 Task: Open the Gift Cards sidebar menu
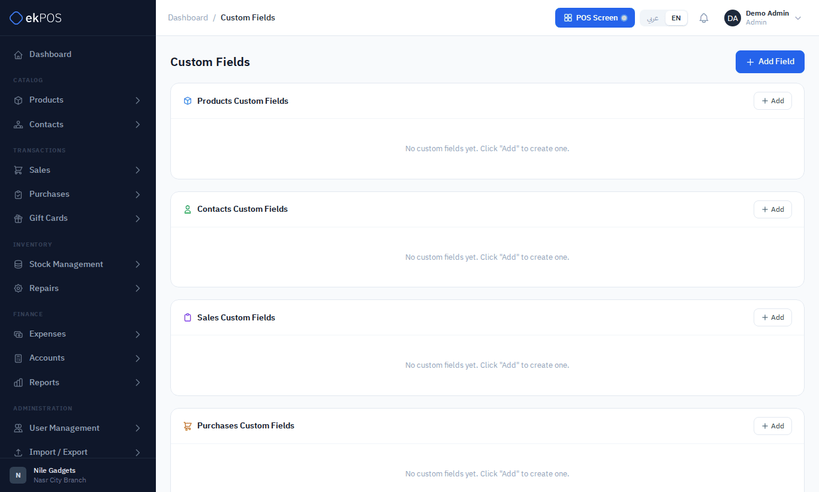78,218
